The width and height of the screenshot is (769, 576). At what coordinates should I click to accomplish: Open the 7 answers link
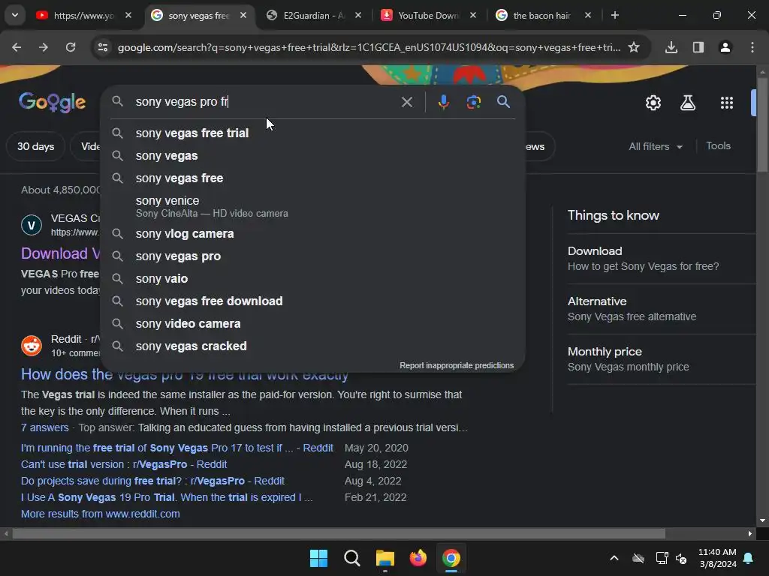click(x=44, y=427)
